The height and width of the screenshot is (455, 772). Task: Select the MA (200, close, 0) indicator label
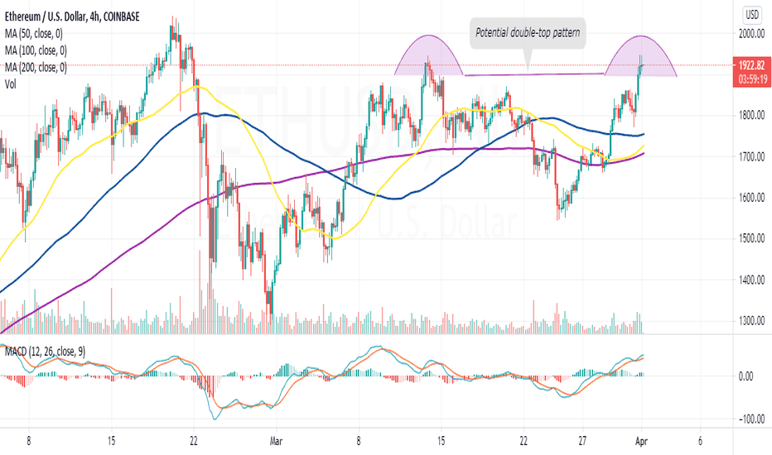(x=36, y=67)
